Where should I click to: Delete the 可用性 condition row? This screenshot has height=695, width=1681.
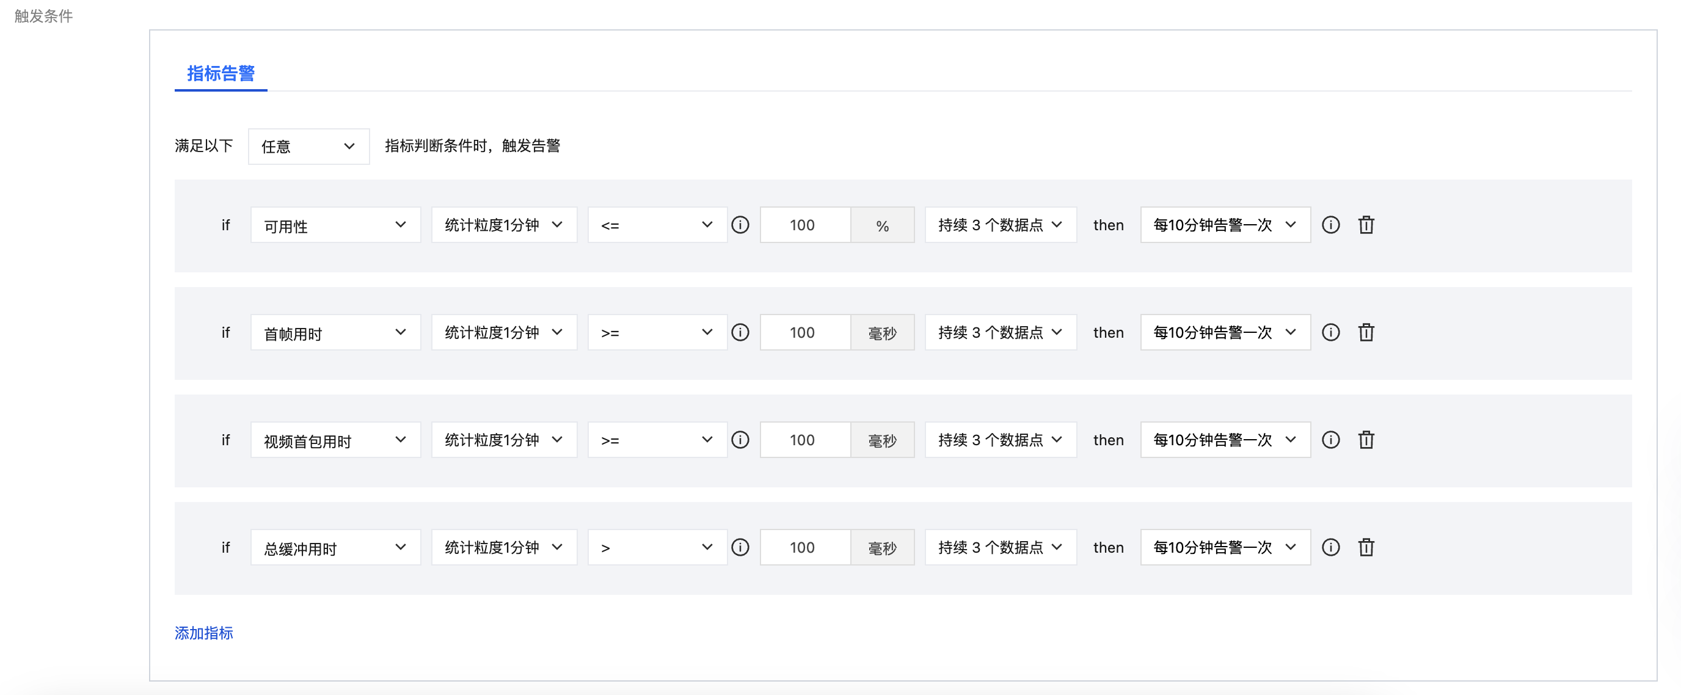click(1366, 225)
